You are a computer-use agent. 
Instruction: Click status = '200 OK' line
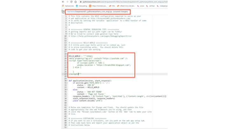(86, 85)
